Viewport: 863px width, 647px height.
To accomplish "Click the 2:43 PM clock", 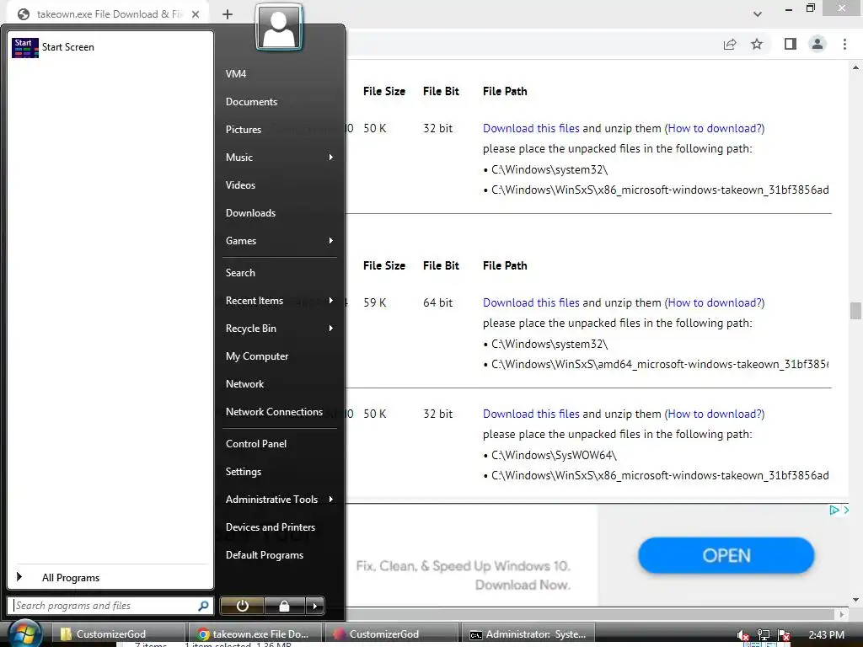I will (x=826, y=634).
